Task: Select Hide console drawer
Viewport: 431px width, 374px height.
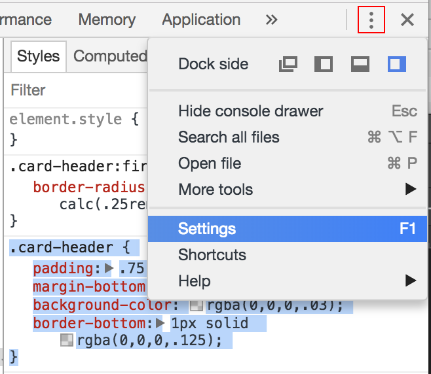Action: tap(288, 111)
